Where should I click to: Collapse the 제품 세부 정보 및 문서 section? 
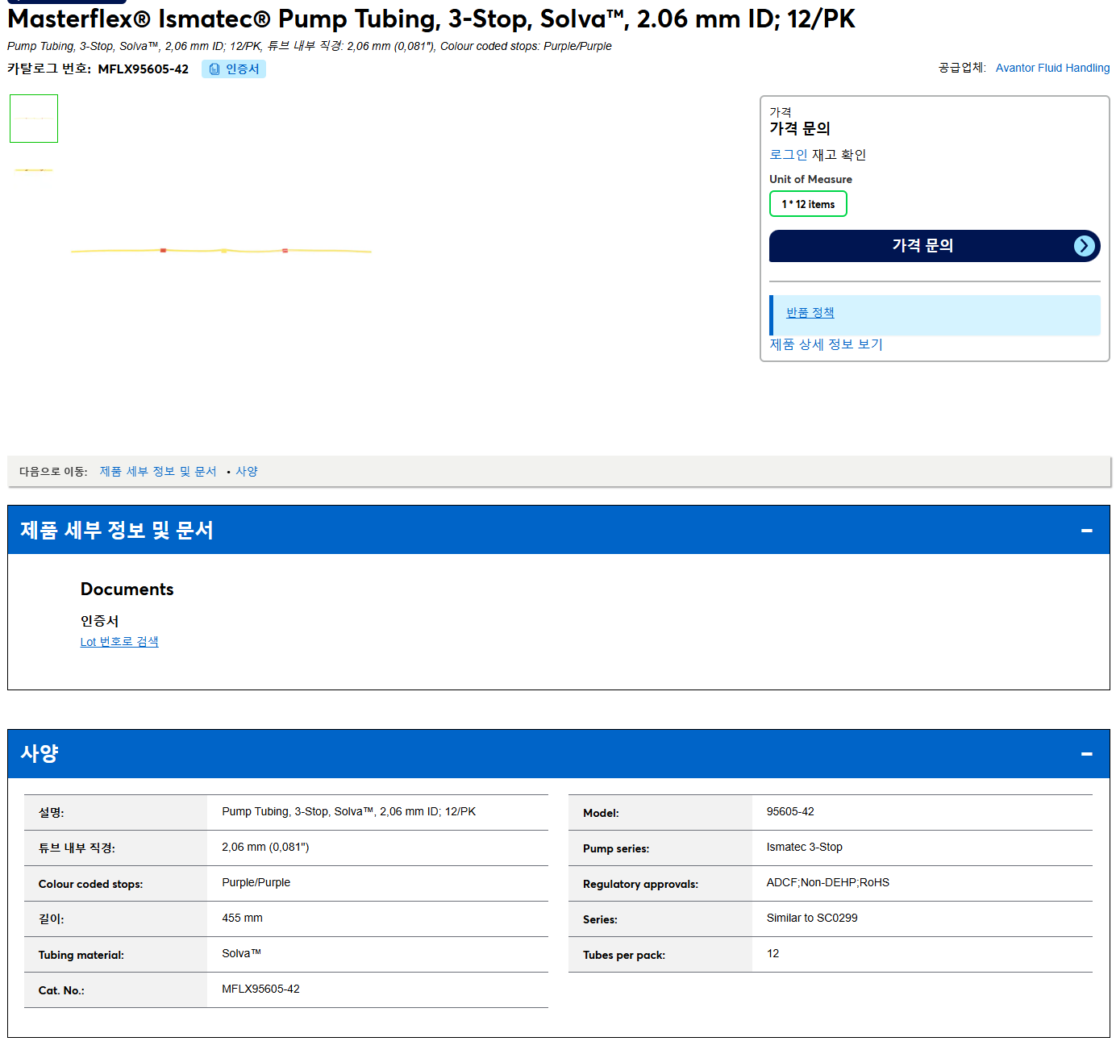pos(1086,530)
